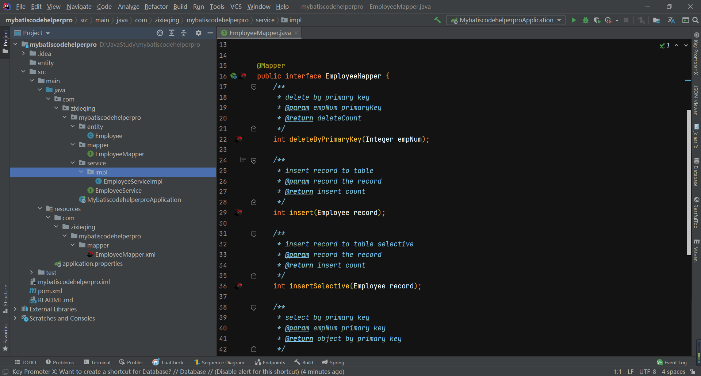The height and width of the screenshot is (376, 701).
Task: Click MyBatis gutter icon on line 22
Action: (x=238, y=139)
